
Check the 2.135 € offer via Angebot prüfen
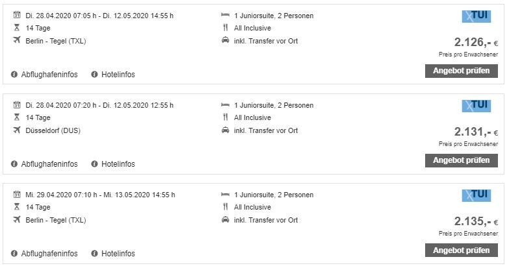(x=462, y=250)
